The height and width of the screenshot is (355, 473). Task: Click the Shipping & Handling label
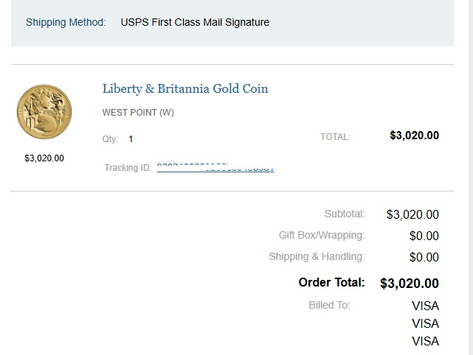(x=317, y=256)
